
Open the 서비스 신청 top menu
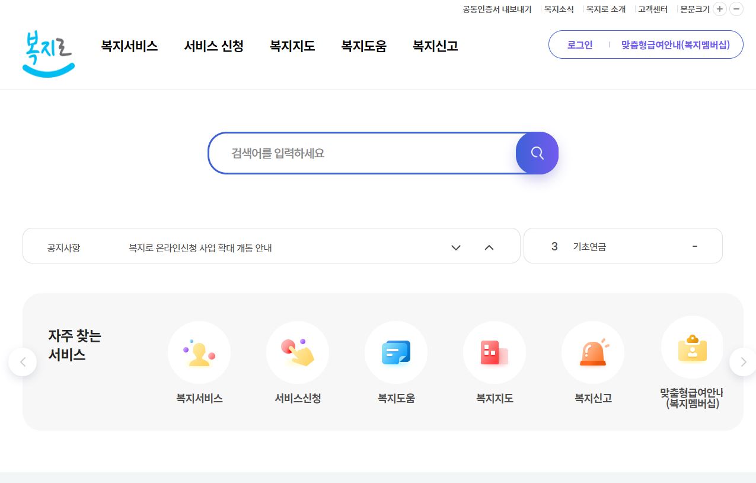point(214,46)
